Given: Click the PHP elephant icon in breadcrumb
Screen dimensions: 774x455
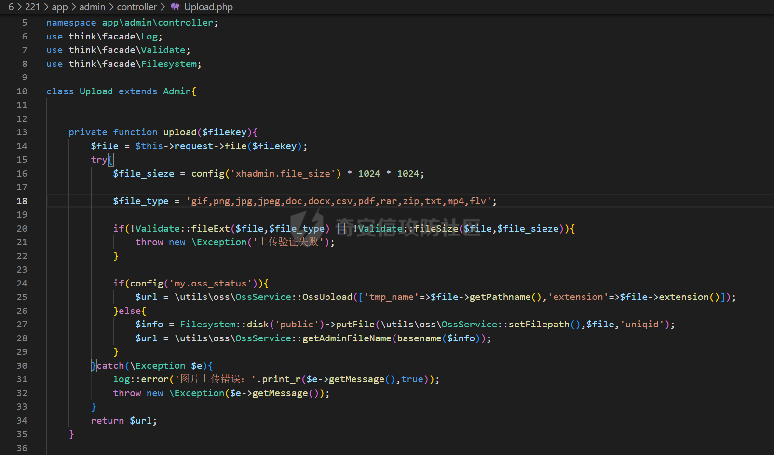Looking at the screenshot, I should pos(175,7).
